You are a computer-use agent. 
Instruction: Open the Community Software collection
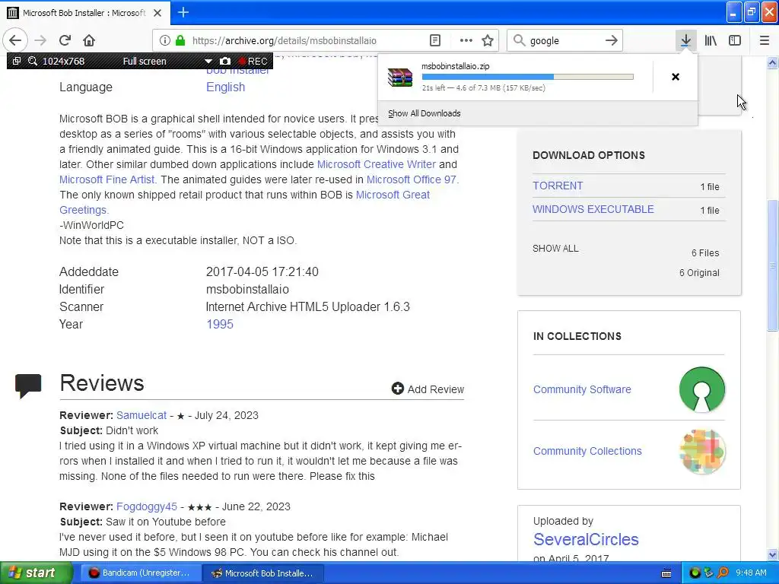[582, 389]
